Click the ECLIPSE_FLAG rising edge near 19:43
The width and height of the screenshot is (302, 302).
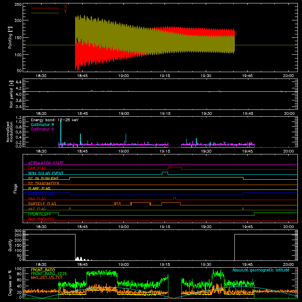[243, 194]
